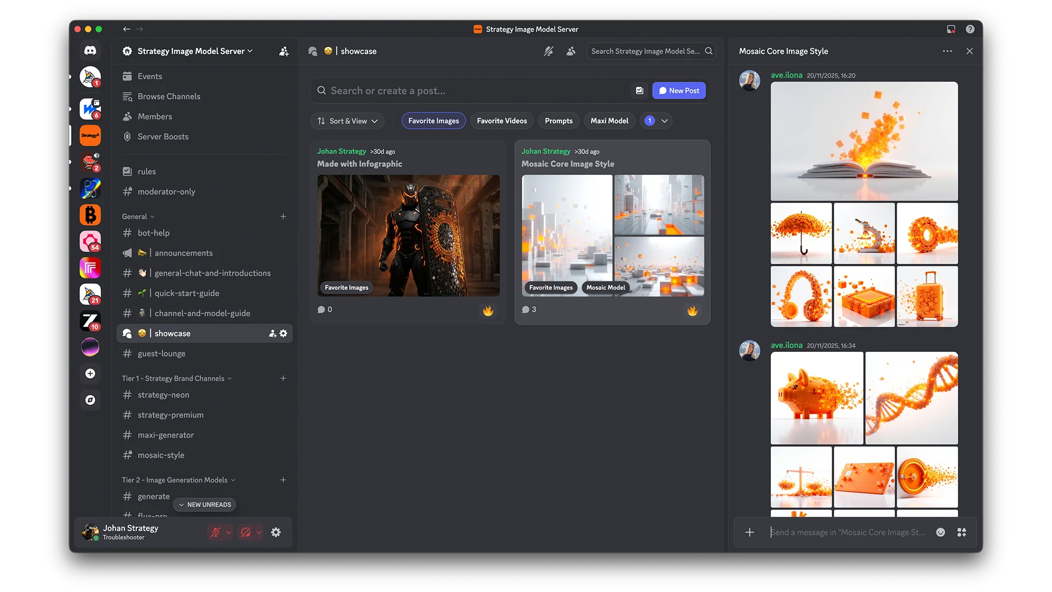Click fire reaction on Made with Infographic
This screenshot has width=1052, height=592.
click(488, 311)
